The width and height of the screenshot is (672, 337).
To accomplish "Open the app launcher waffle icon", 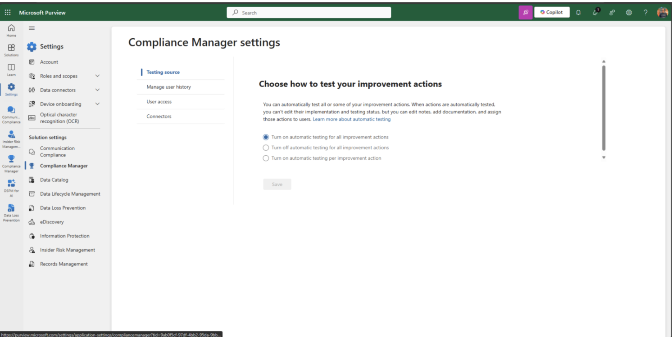I will (x=8, y=13).
